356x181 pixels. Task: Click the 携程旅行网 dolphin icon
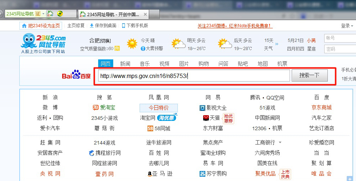point(91,153)
